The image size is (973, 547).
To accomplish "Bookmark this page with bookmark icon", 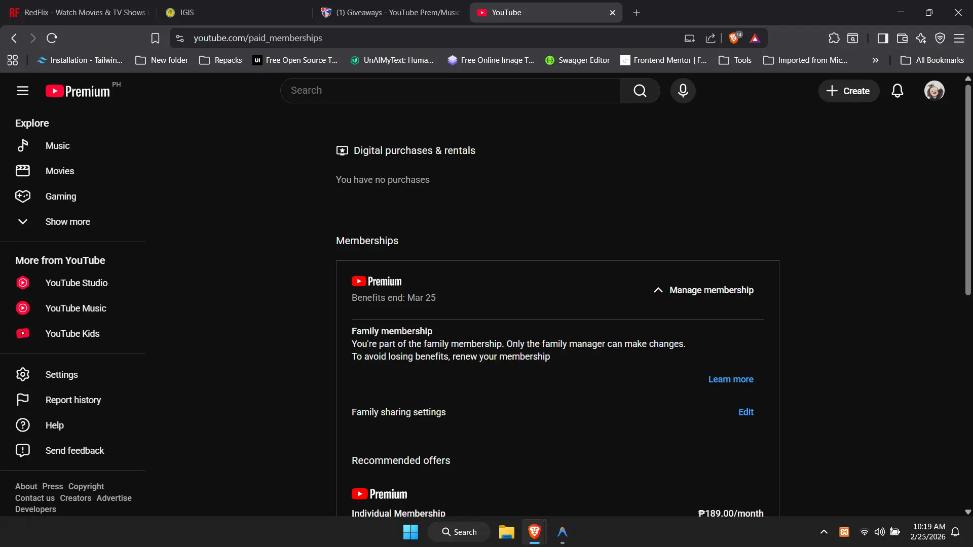I will (155, 38).
